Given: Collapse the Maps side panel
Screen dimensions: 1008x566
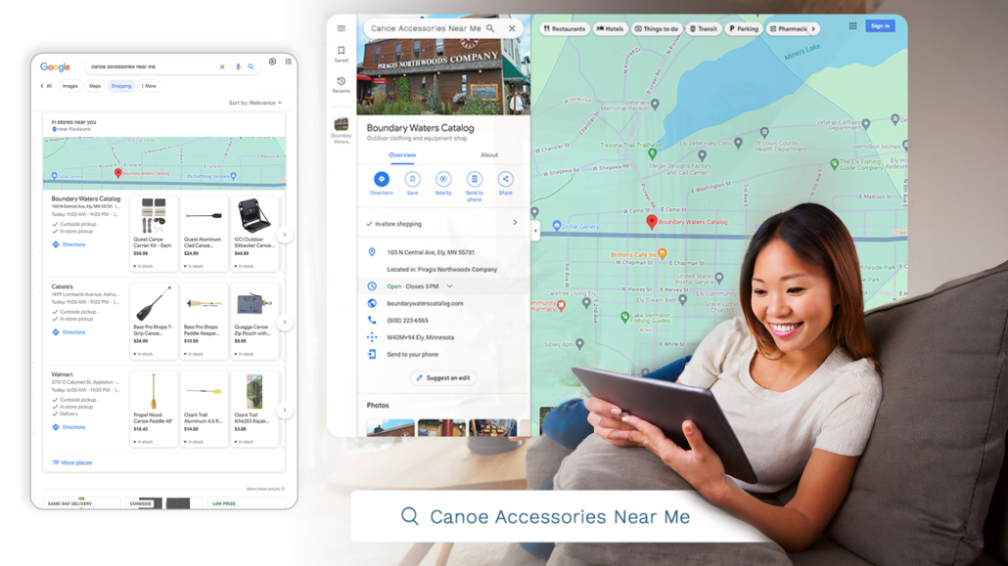Looking at the screenshot, I should tap(535, 231).
